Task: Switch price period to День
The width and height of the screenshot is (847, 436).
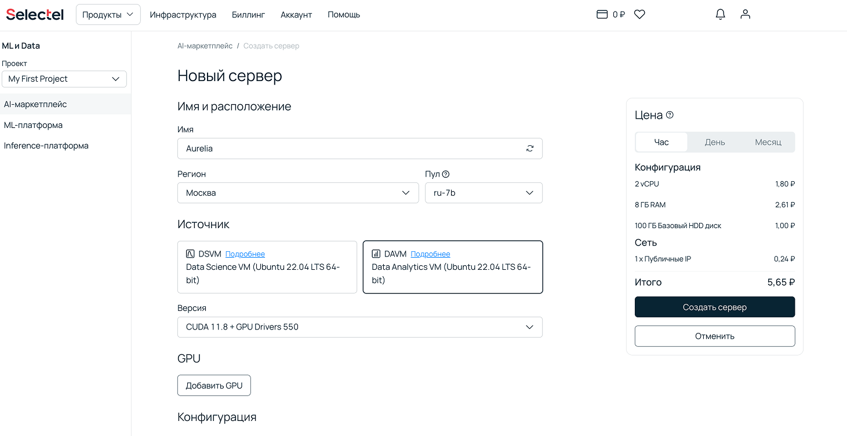Action: tap(714, 142)
